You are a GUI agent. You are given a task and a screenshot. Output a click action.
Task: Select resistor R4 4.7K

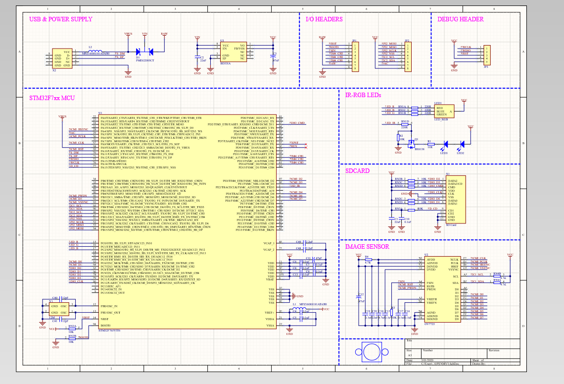click(368, 259)
